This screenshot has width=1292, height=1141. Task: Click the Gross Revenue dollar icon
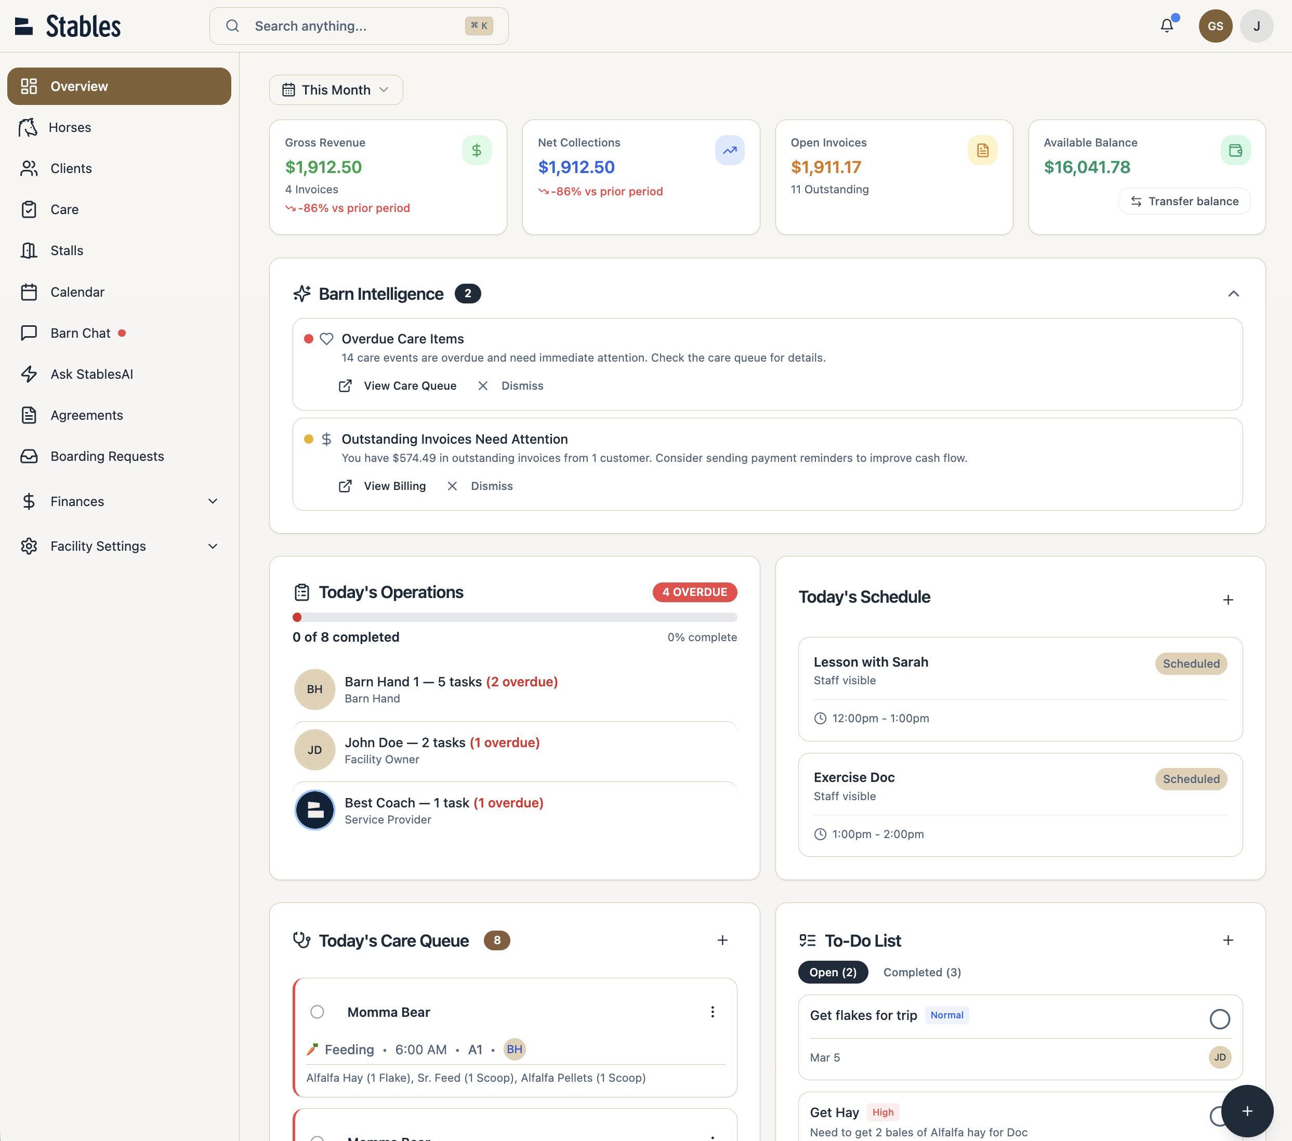(477, 150)
